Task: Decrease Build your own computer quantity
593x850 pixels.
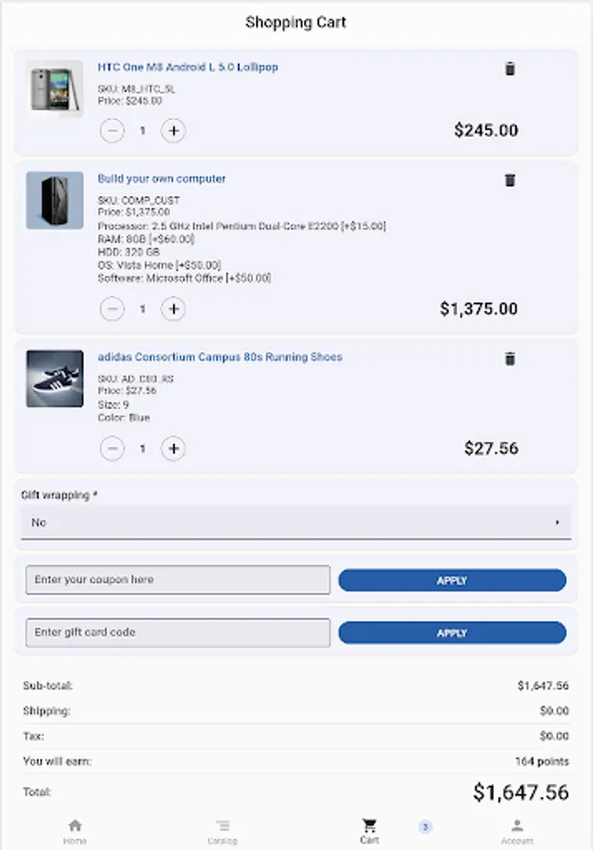Action: point(112,308)
